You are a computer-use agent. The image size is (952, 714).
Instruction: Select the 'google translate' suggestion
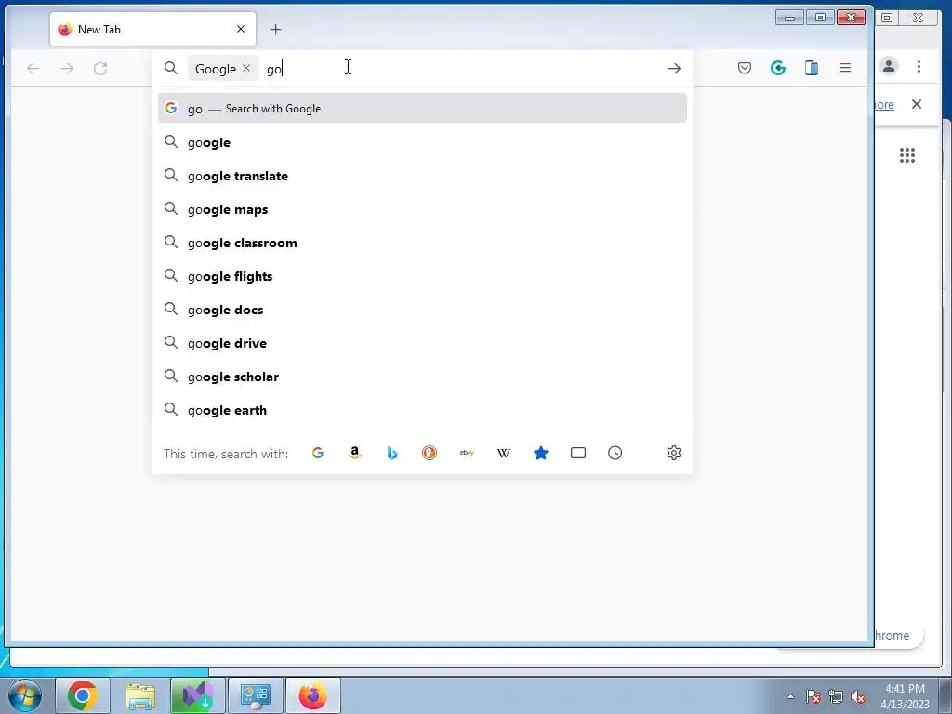click(422, 176)
